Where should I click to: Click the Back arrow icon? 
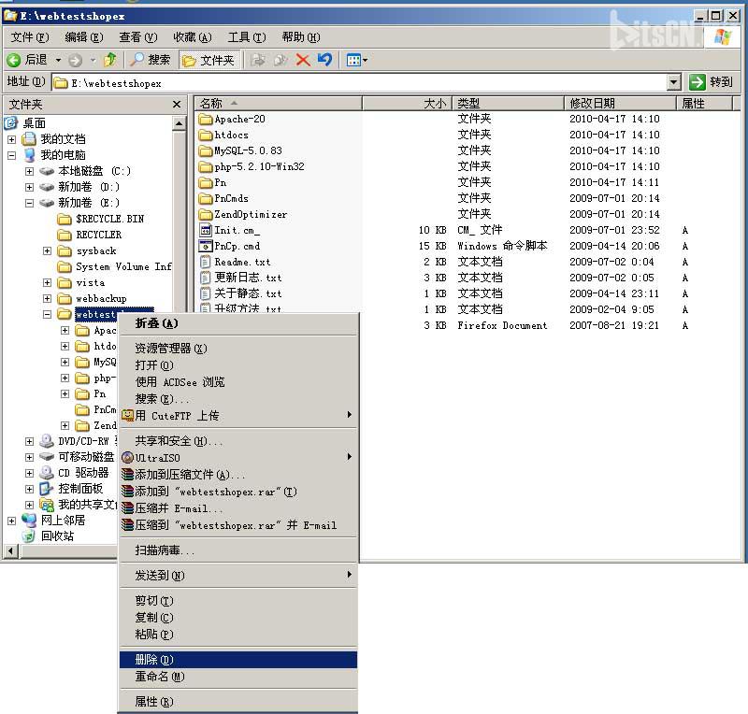[14, 60]
